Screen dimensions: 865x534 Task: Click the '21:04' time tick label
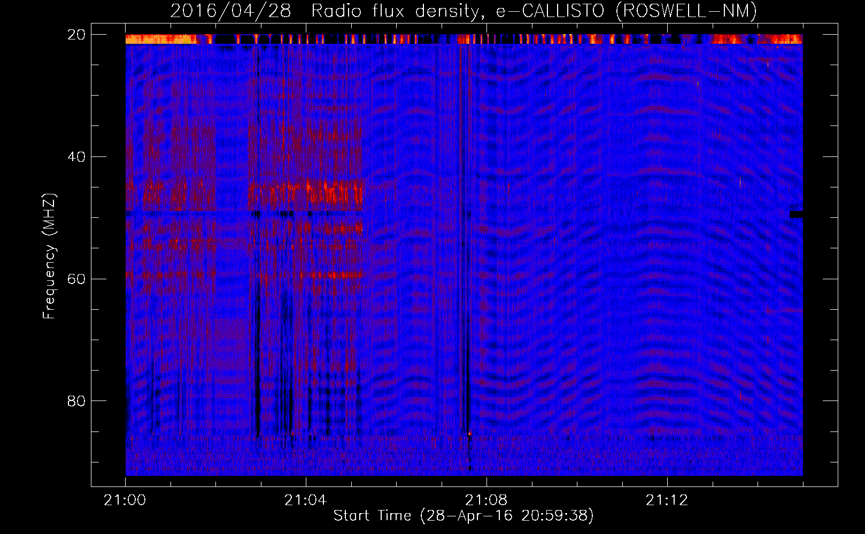[x=305, y=500]
